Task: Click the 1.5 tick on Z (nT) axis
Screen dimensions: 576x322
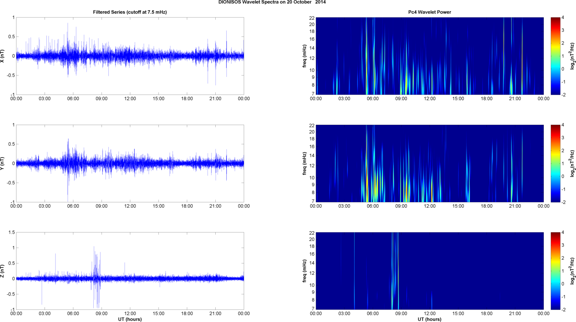Action: point(12,232)
